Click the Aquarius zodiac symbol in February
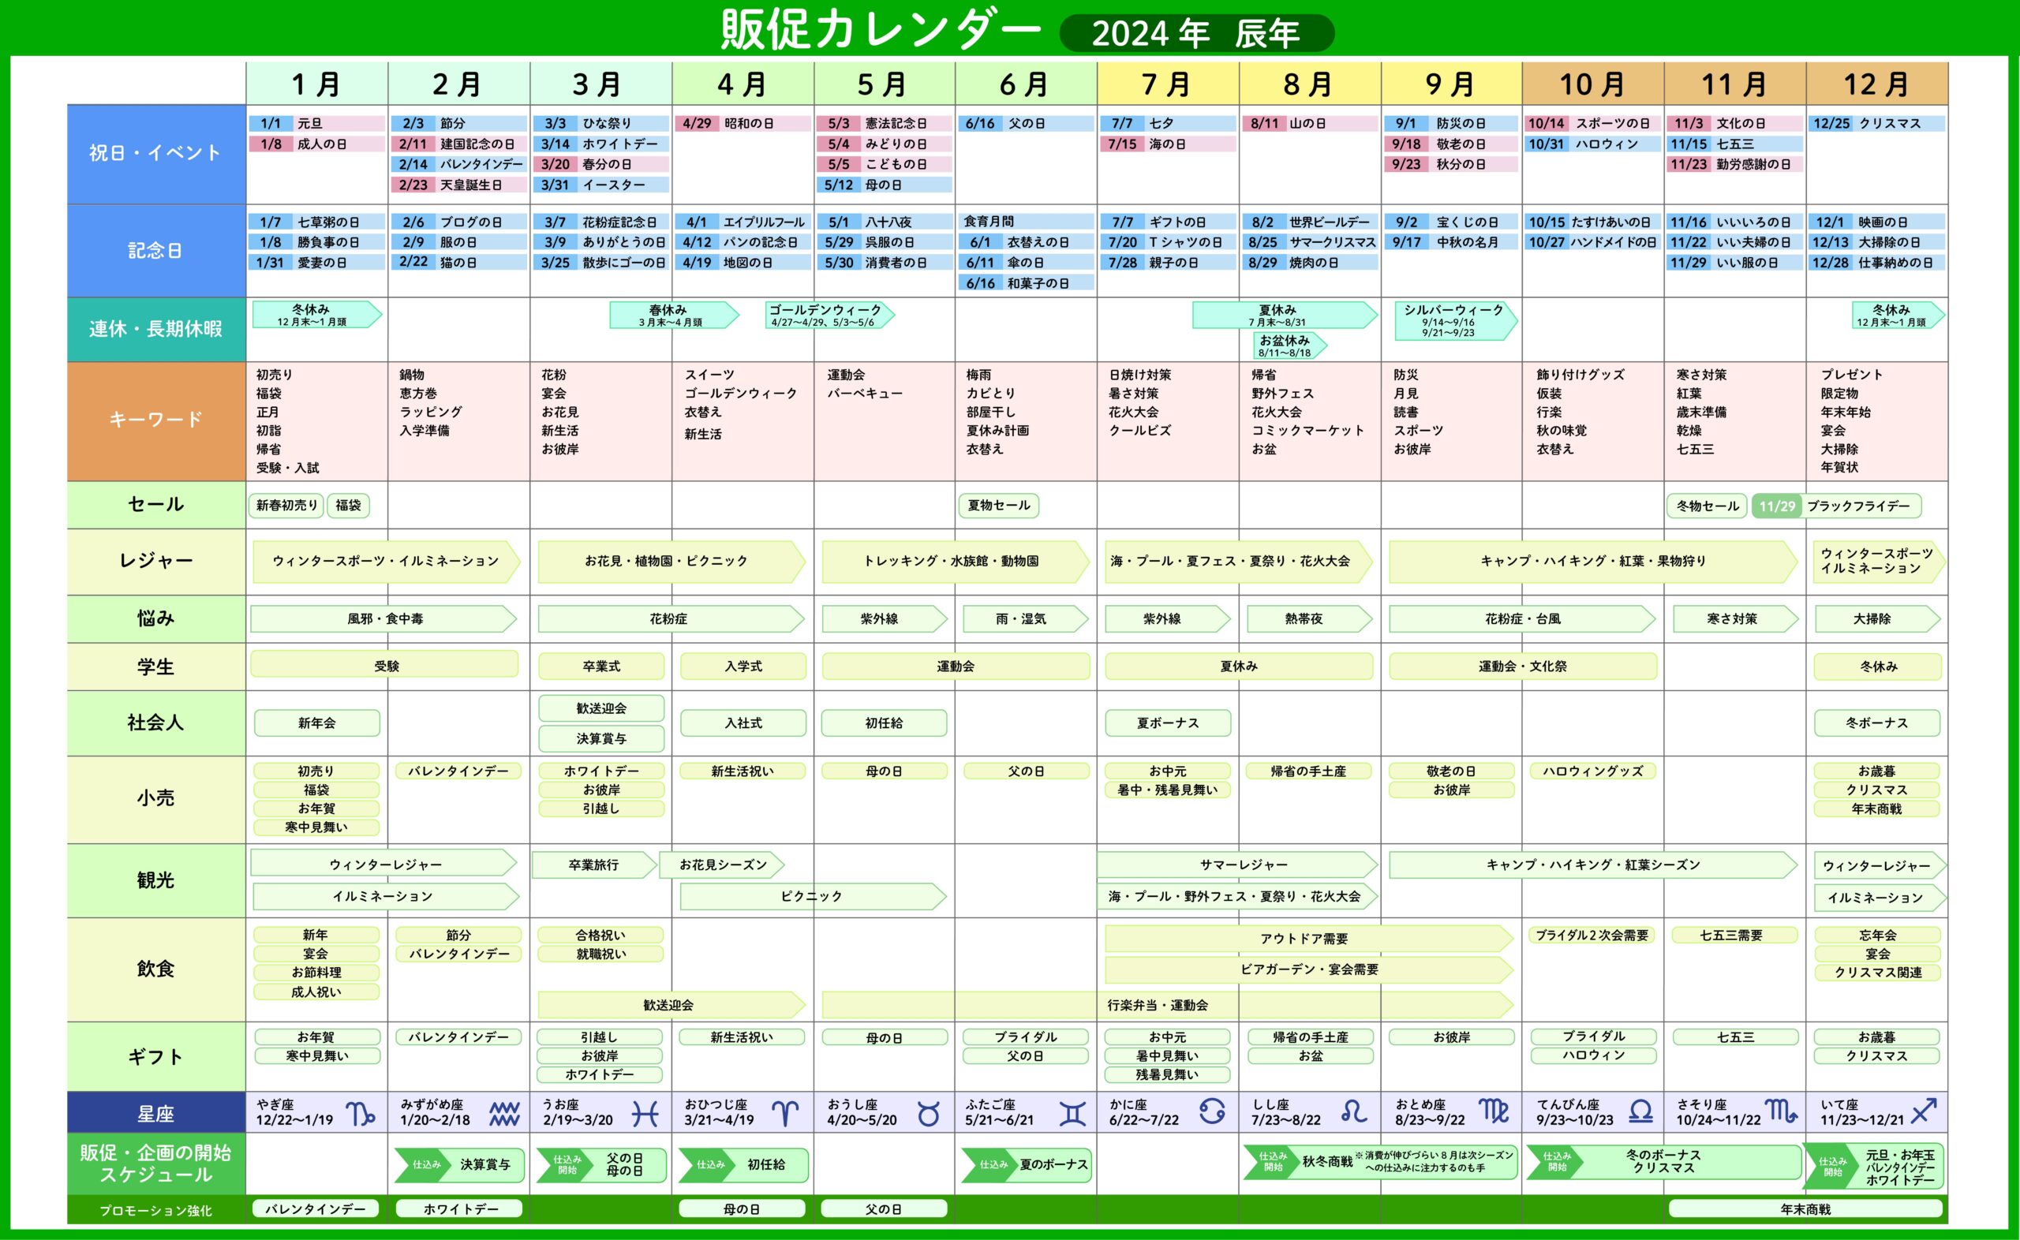The width and height of the screenshot is (2020, 1240). 504,1113
